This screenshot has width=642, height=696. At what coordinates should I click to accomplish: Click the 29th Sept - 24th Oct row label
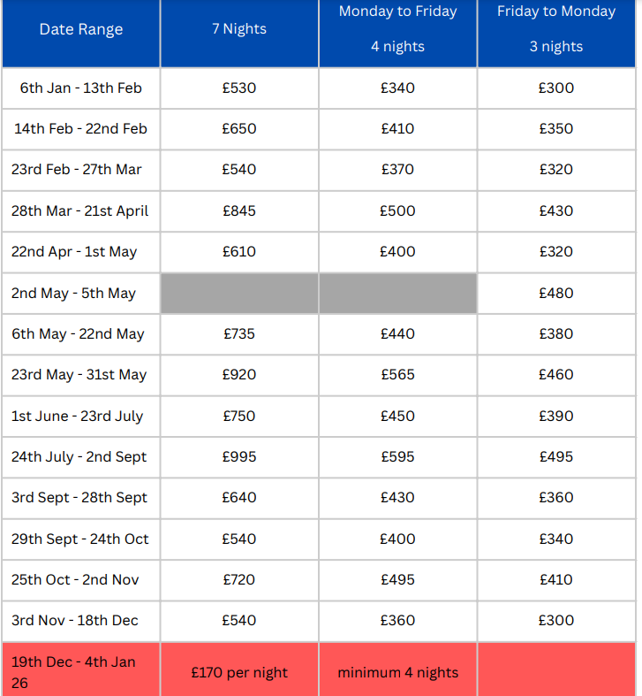click(80, 539)
